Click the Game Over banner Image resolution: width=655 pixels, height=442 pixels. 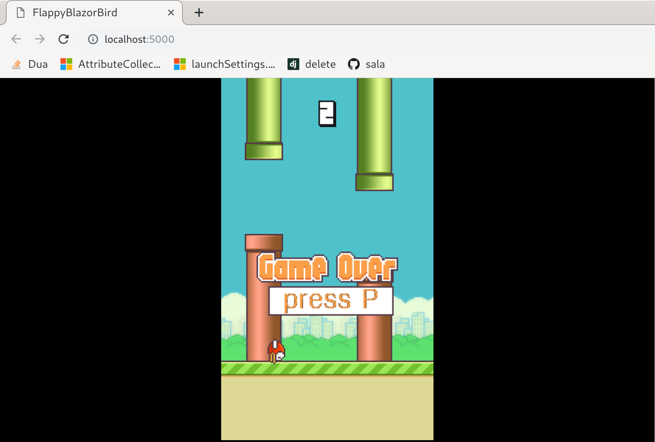[327, 267]
